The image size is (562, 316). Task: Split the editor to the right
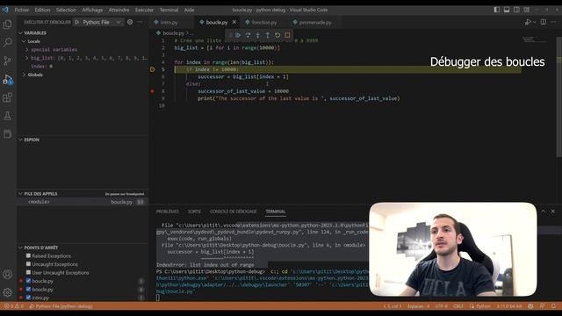click(544, 22)
